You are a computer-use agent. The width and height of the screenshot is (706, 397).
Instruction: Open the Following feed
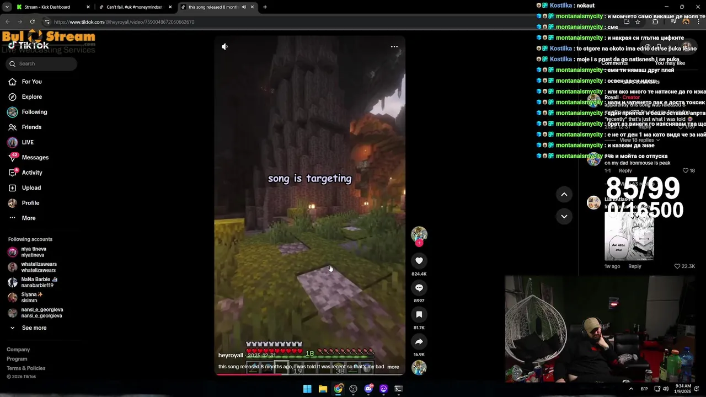coord(34,112)
